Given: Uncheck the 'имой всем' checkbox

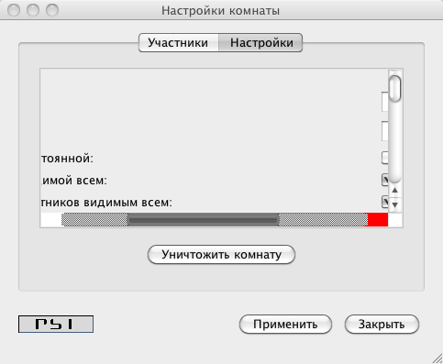Looking at the screenshot, I should pyautogui.click(x=385, y=180).
